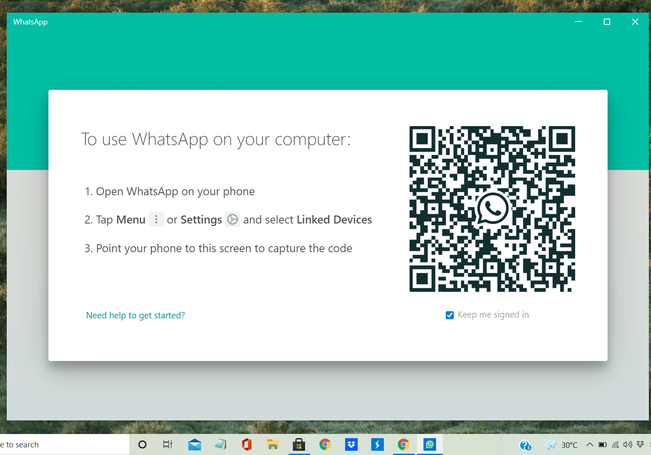Click the three-dot Menu icon in step 2

pos(156,219)
